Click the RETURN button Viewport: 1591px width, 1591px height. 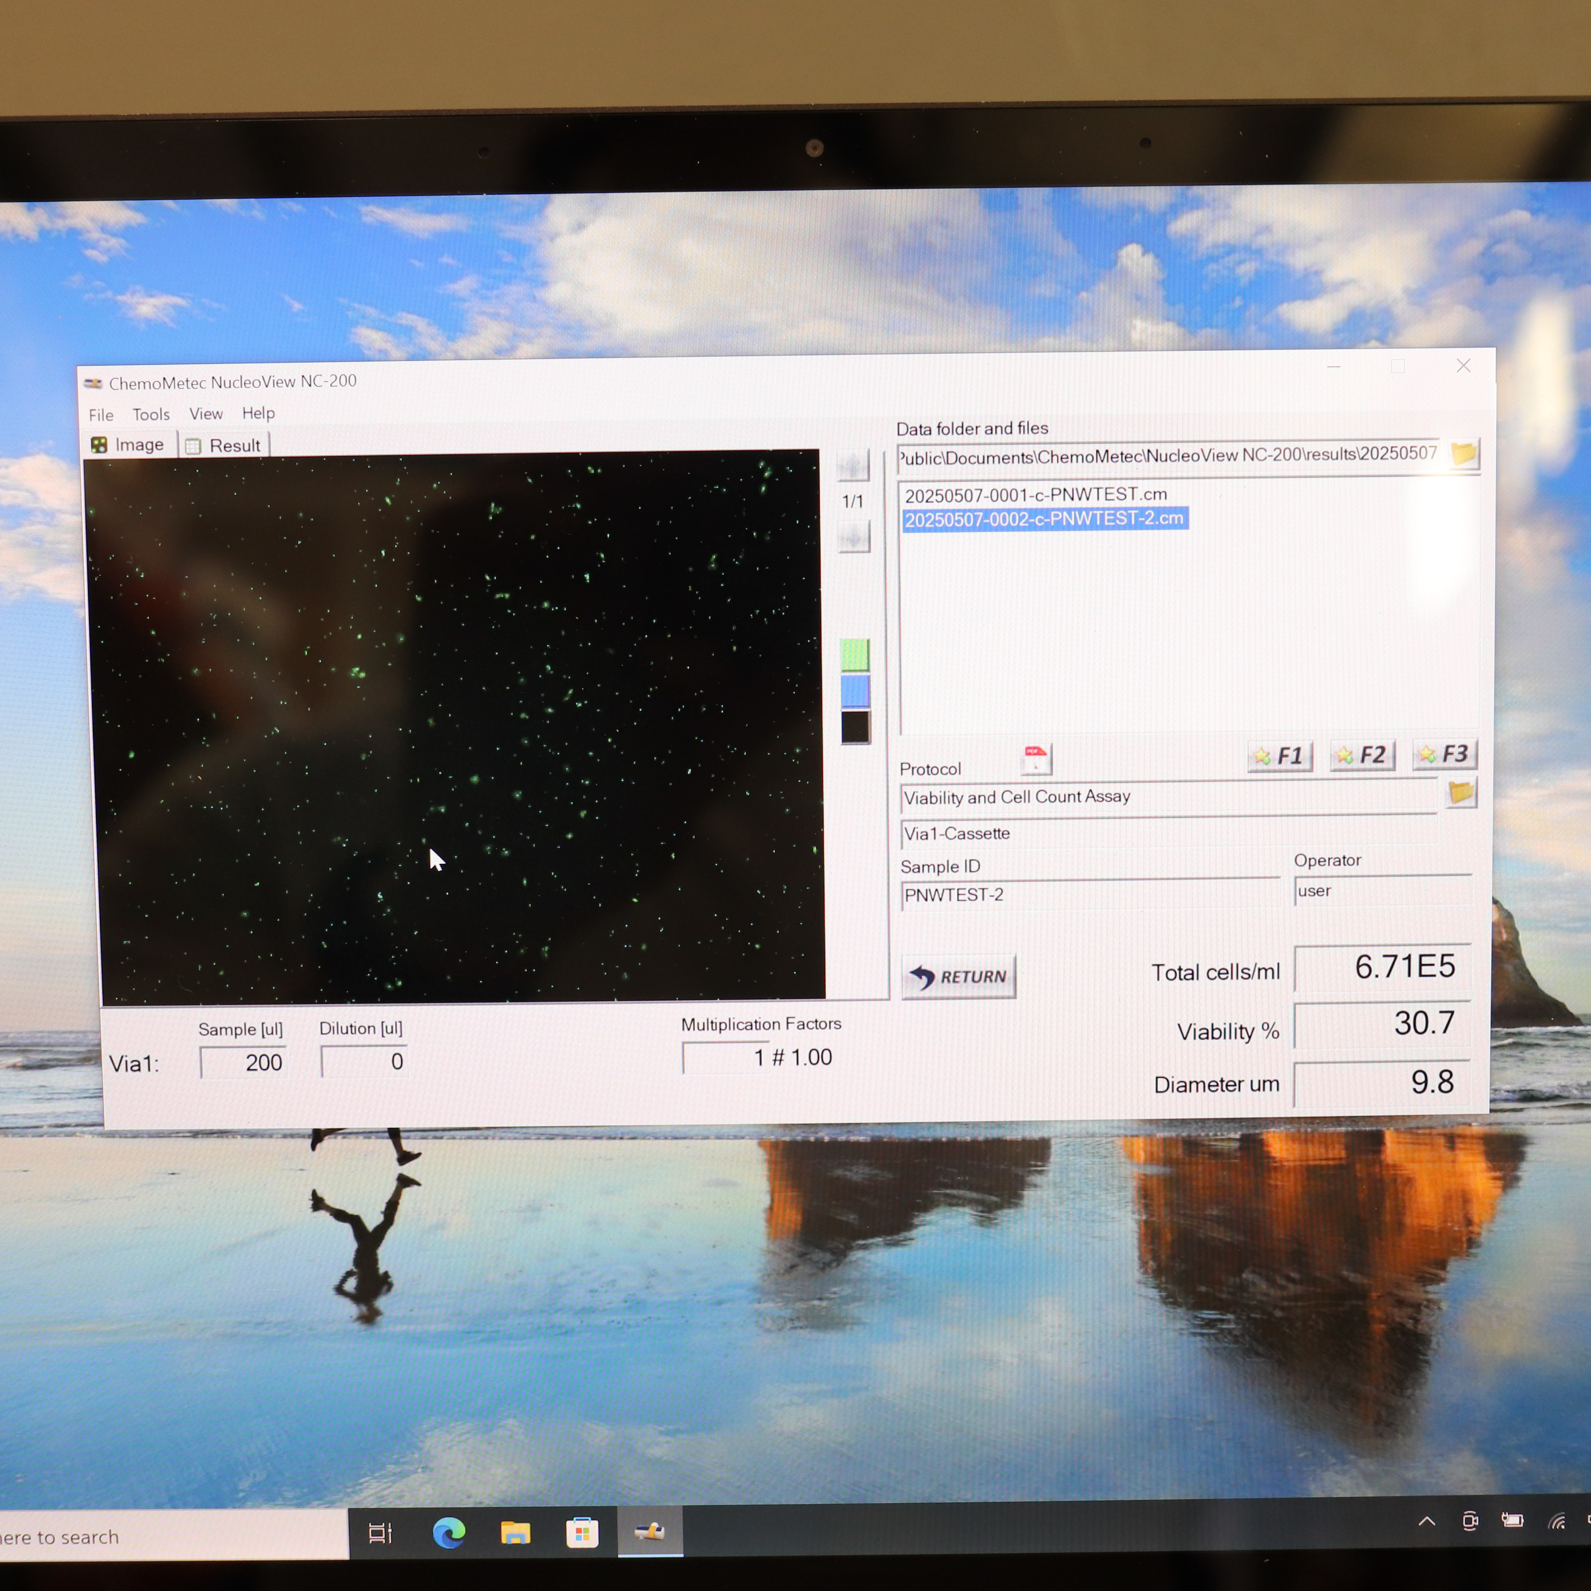pyautogui.click(x=959, y=976)
